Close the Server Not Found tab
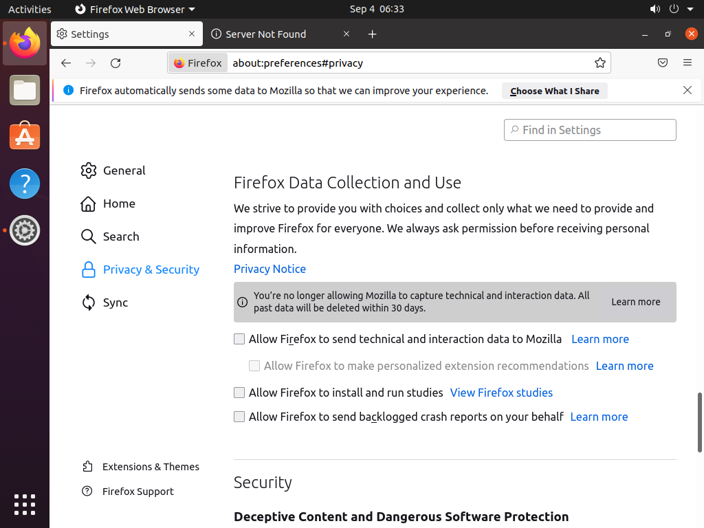This screenshot has width=704, height=528. [x=346, y=34]
